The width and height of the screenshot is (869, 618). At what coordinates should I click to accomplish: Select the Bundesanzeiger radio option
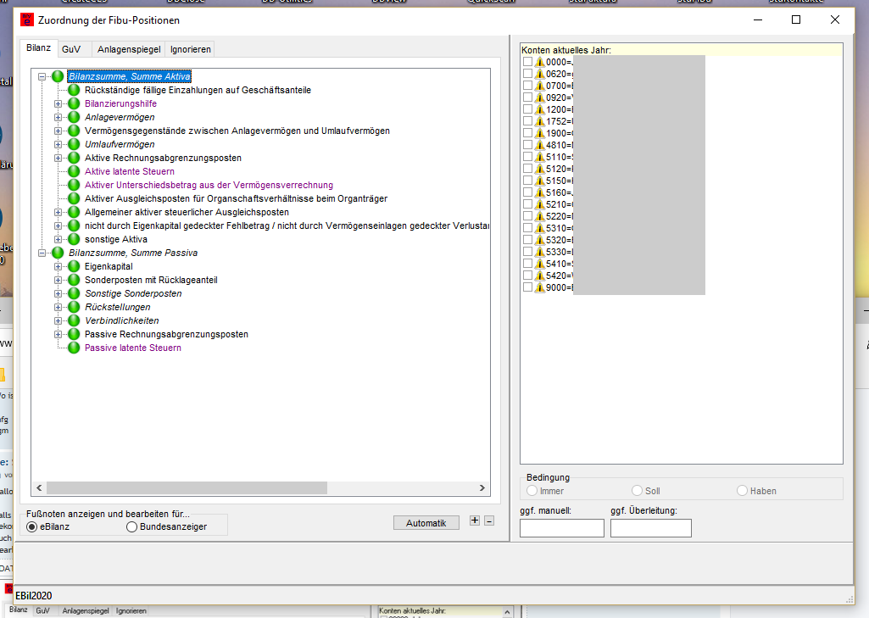pyautogui.click(x=131, y=527)
